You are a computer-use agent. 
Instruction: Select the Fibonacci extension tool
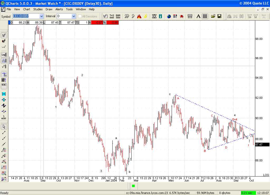coord(4,156)
